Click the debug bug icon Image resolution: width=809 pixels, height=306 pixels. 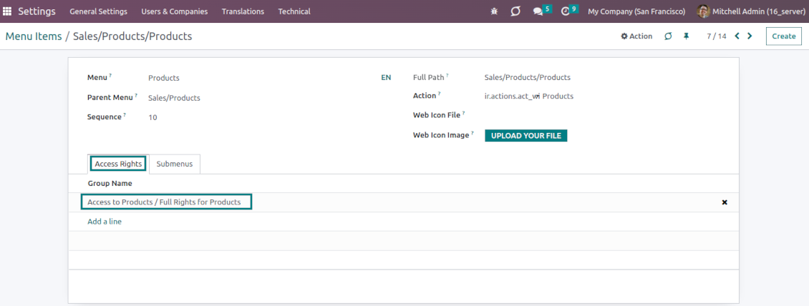click(494, 11)
